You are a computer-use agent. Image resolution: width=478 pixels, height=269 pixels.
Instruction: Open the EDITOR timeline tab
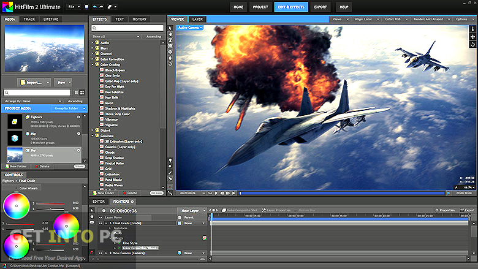coord(99,202)
